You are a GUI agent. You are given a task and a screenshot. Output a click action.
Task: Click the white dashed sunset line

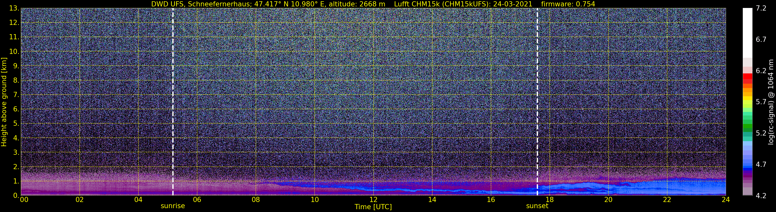(x=537, y=102)
